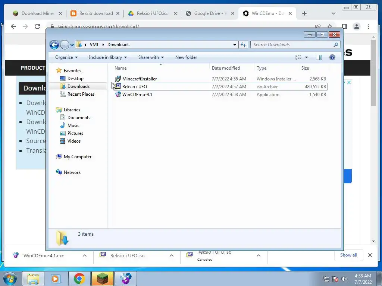This screenshot has width=382, height=286.
Task: Open the Windows Start menu
Action: pyautogui.click(x=10, y=279)
